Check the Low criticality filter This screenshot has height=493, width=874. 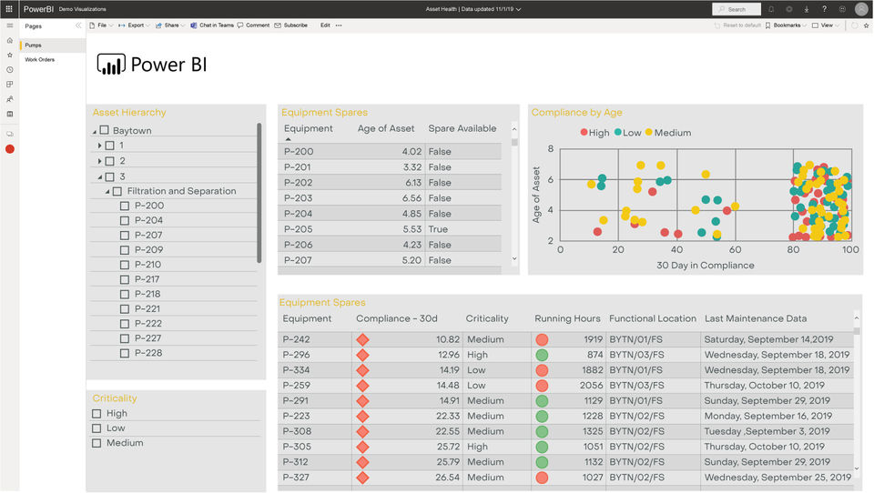click(97, 428)
